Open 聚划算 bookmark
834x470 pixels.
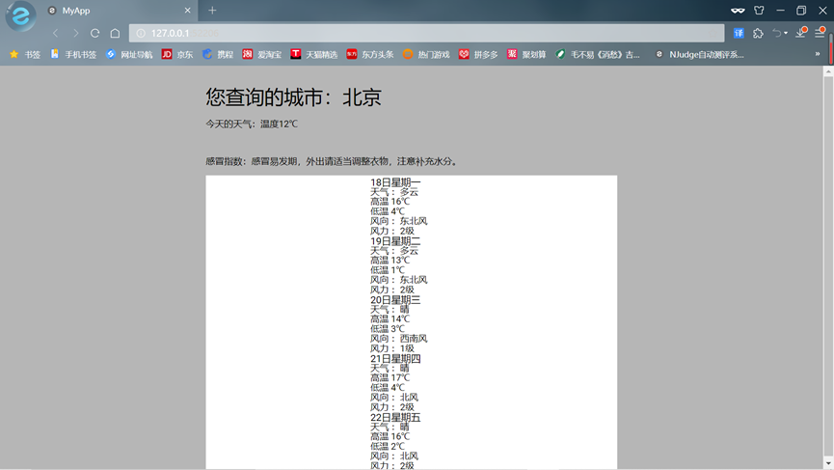tap(526, 54)
